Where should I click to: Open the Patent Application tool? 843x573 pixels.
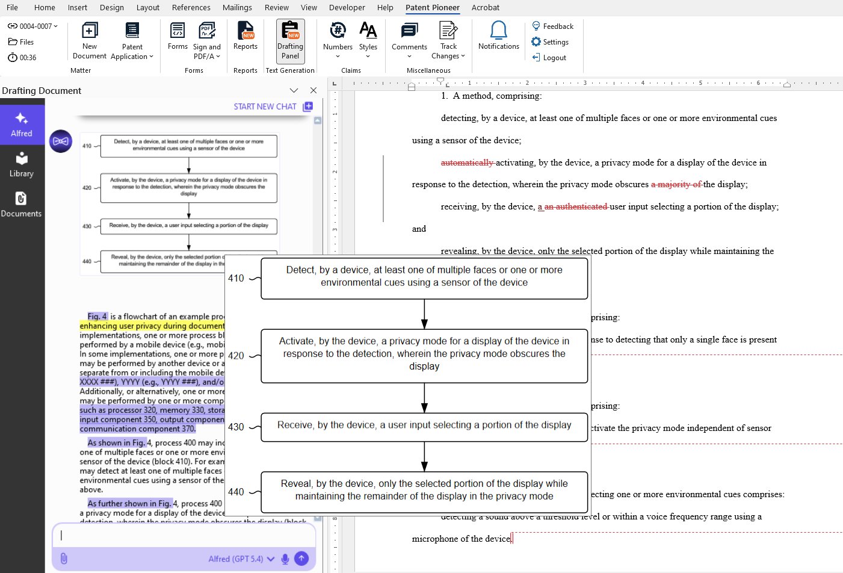pyautogui.click(x=131, y=40)
